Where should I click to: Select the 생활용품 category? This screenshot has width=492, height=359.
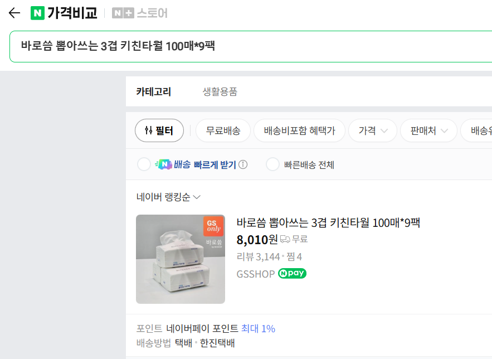pyautogui.click(x=220, y=92)
